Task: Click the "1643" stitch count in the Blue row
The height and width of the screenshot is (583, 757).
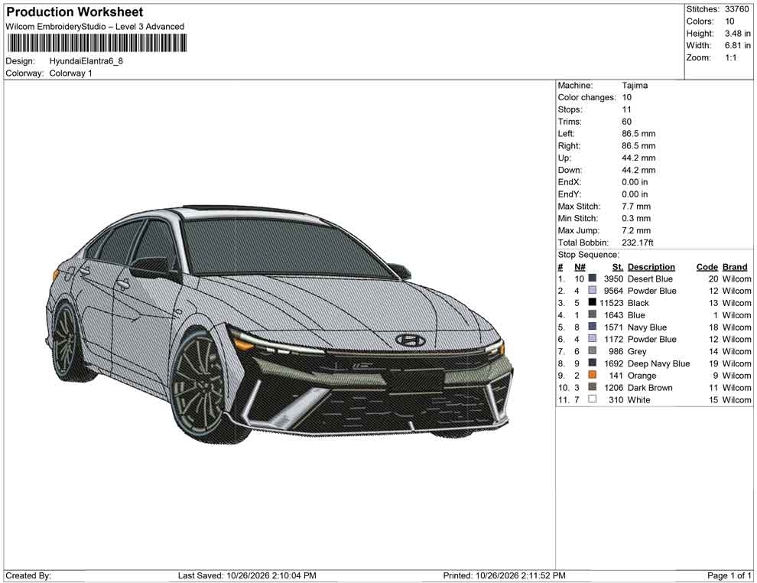Action: click(x=613, y=315)
